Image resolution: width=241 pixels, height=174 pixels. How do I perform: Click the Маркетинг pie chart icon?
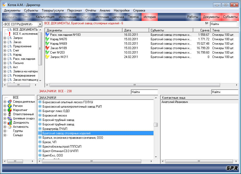coord(10,110)
